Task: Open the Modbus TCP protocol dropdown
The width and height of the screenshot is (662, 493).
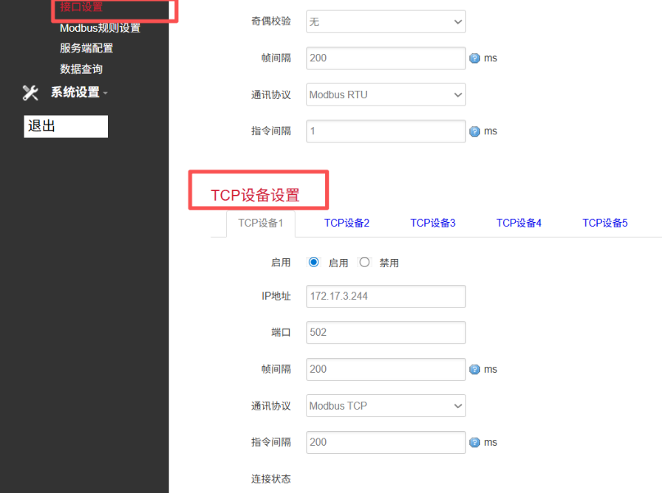Action: click(x=385, y=405)
